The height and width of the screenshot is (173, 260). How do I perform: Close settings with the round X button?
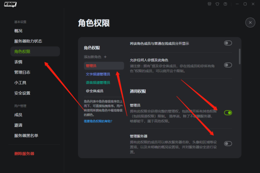click(250, 22)
